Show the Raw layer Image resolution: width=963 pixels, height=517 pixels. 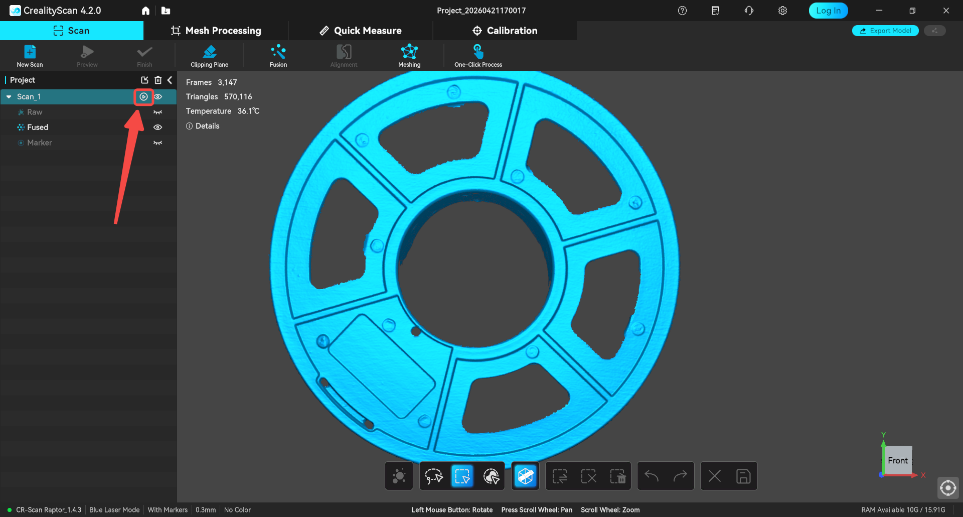157,112
